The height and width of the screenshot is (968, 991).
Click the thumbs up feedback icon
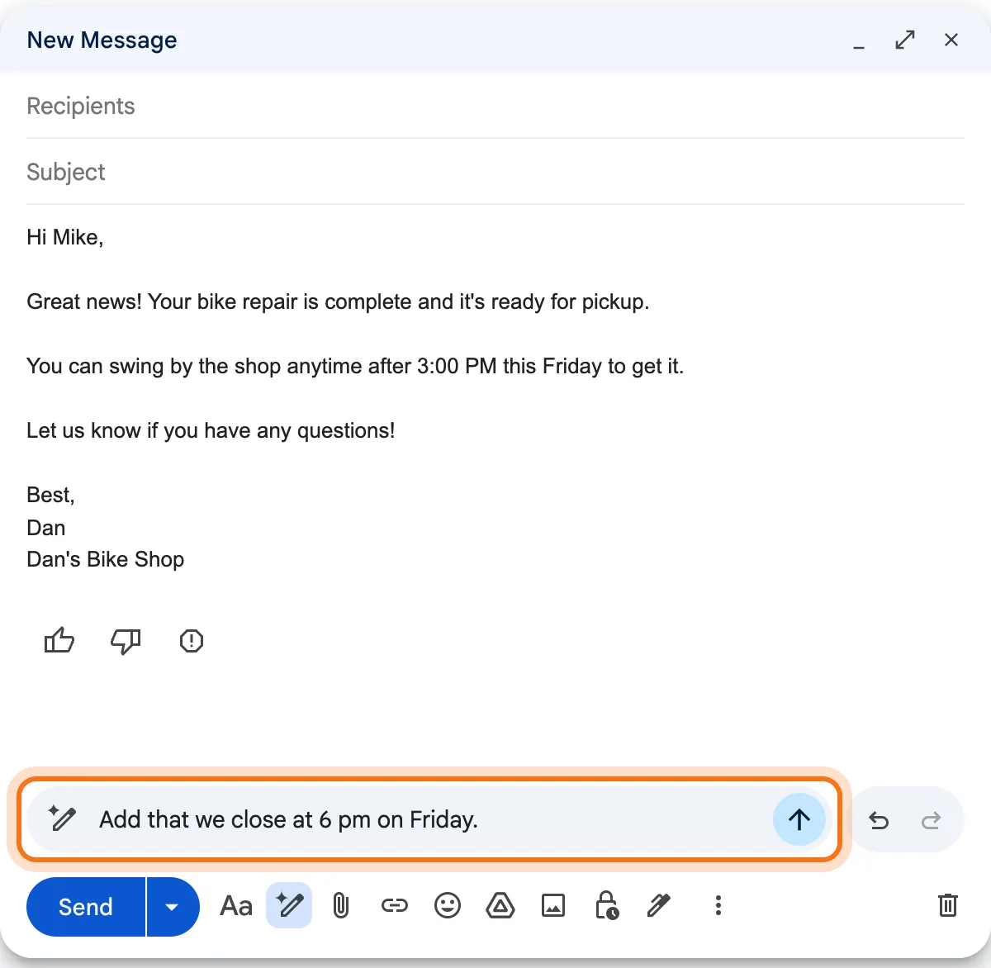(x=59, y=640)
